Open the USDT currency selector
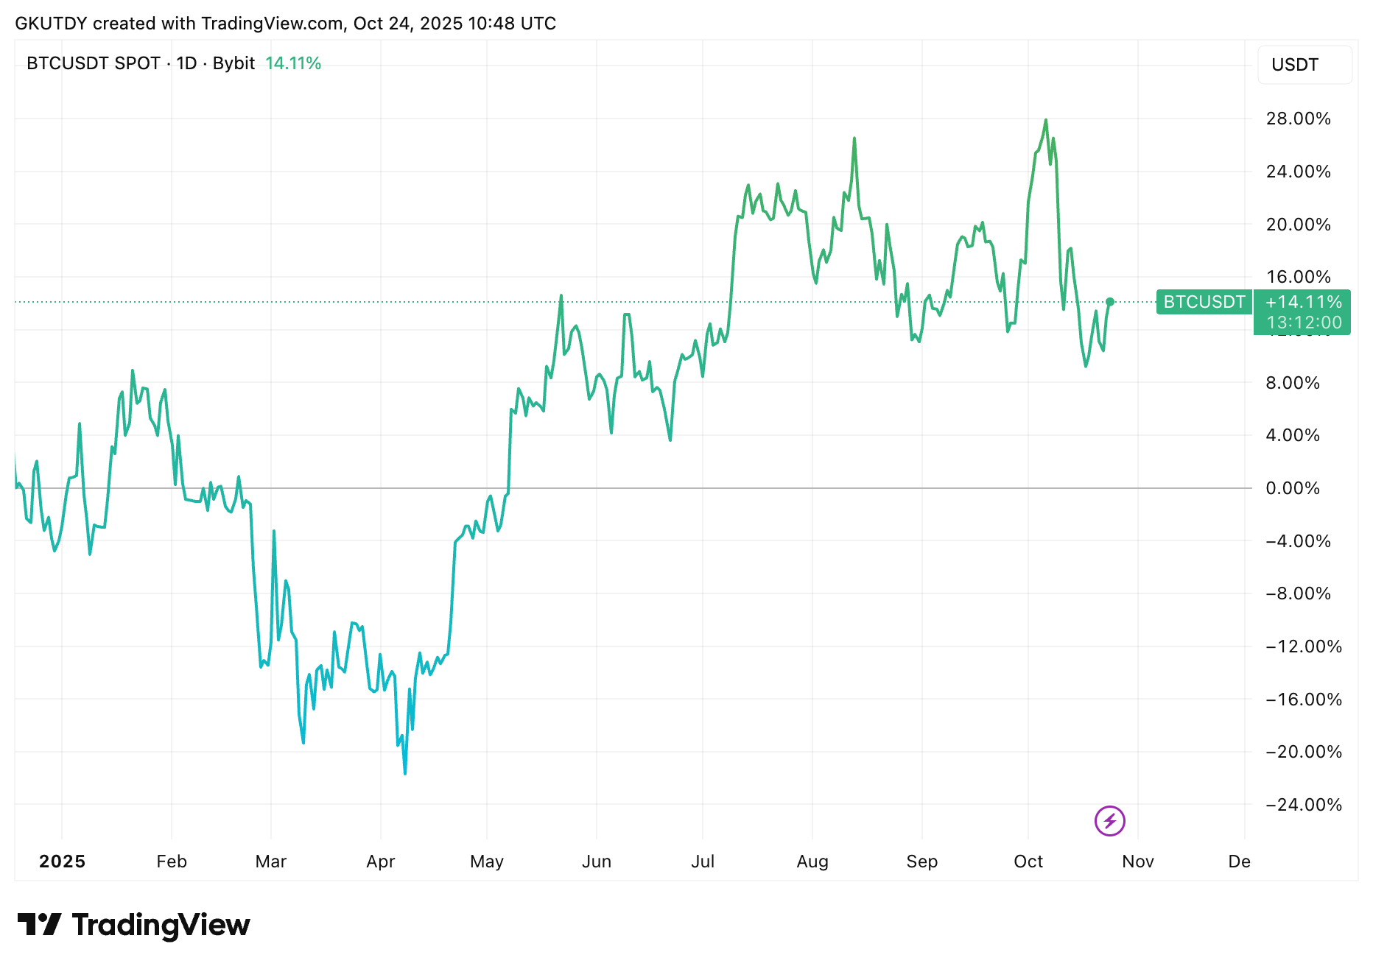 click(x=1304, y=65)
